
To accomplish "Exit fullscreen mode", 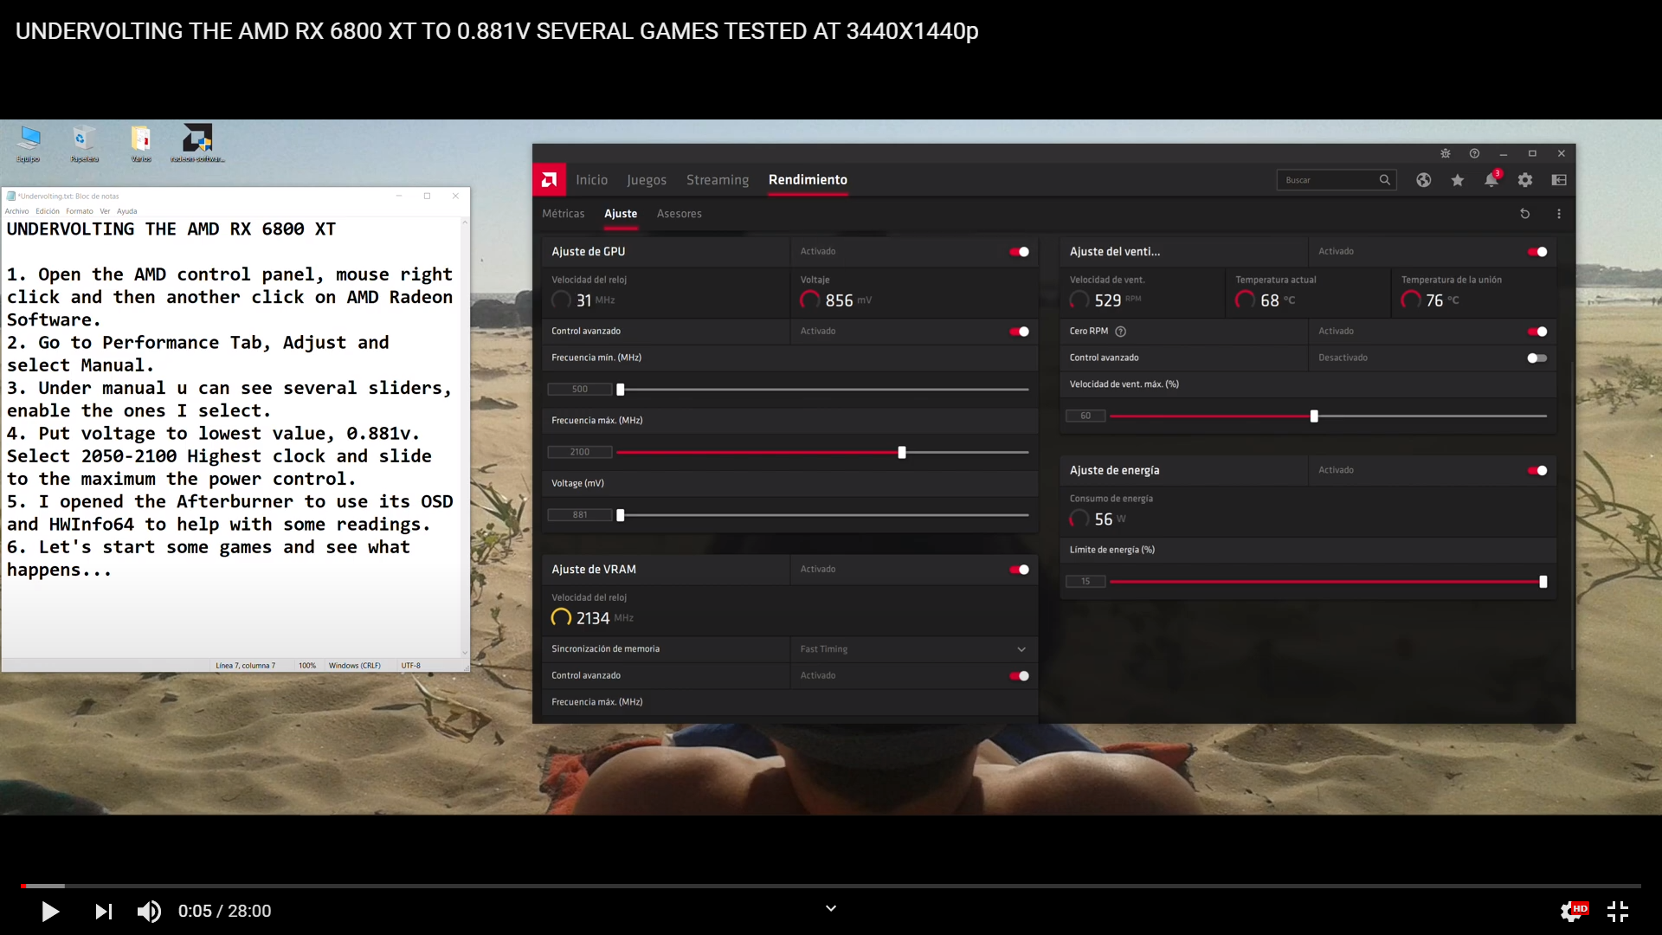I will 1618,912.
